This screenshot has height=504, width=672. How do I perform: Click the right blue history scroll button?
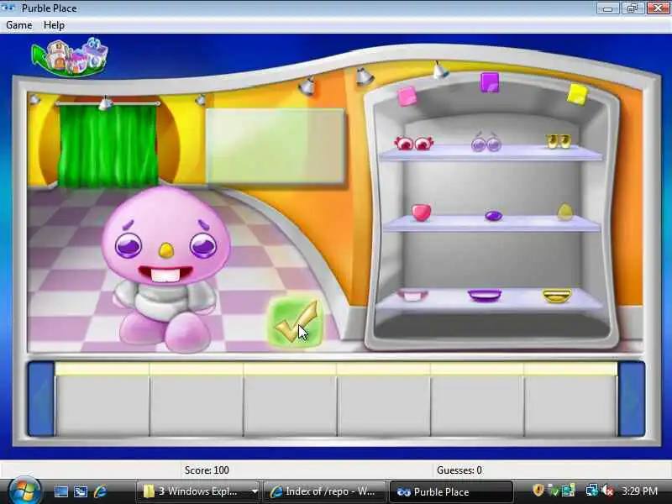632,399
